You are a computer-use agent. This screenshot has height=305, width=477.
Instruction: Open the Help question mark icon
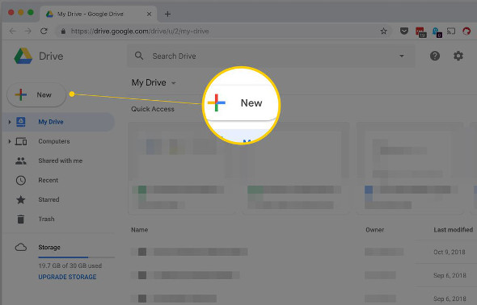(x=435, y=56)
